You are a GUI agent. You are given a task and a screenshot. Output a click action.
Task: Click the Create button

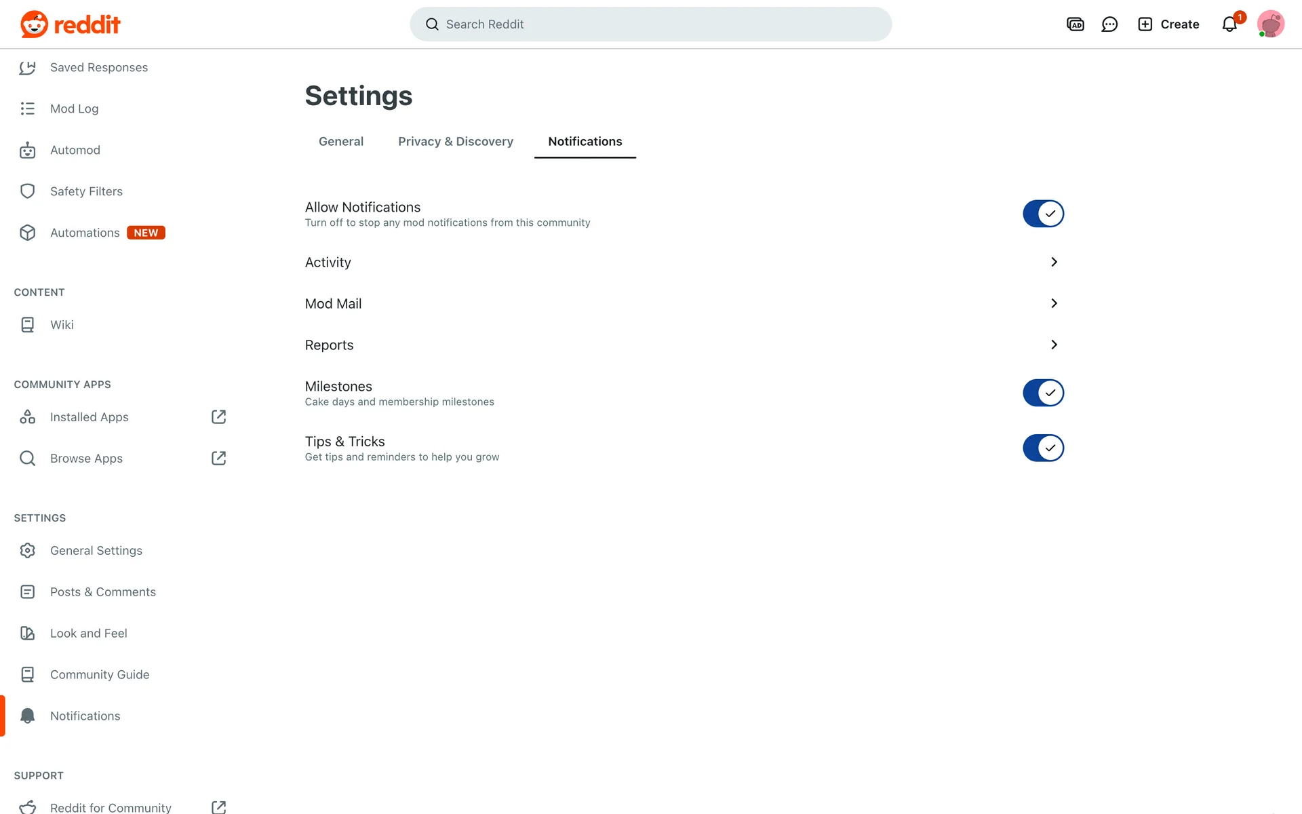(1168, 24)
